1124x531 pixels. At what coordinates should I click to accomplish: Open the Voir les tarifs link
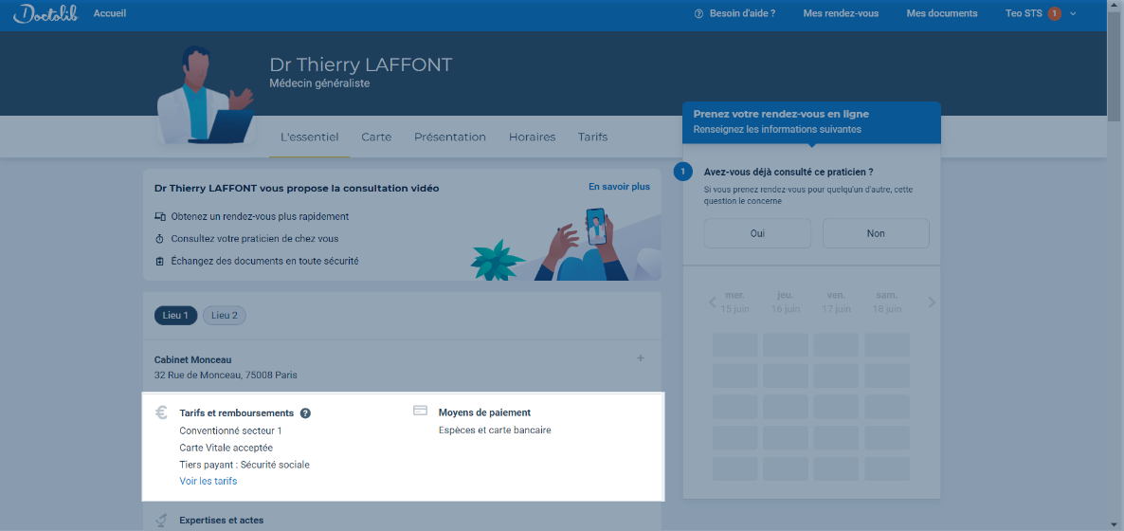208,482
